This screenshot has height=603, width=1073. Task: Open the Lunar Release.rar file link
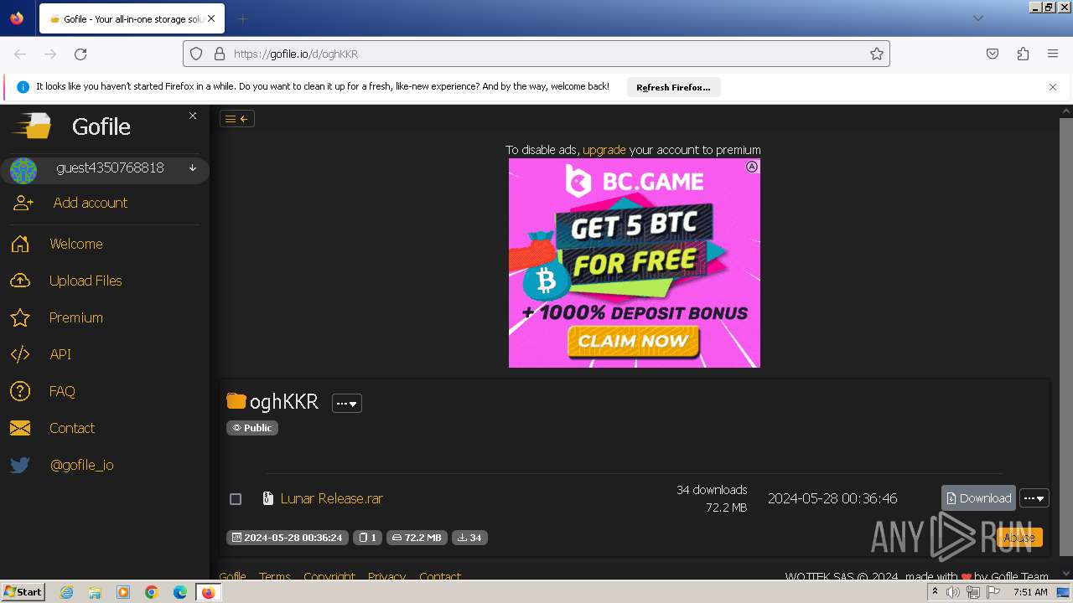coord(332,498)
